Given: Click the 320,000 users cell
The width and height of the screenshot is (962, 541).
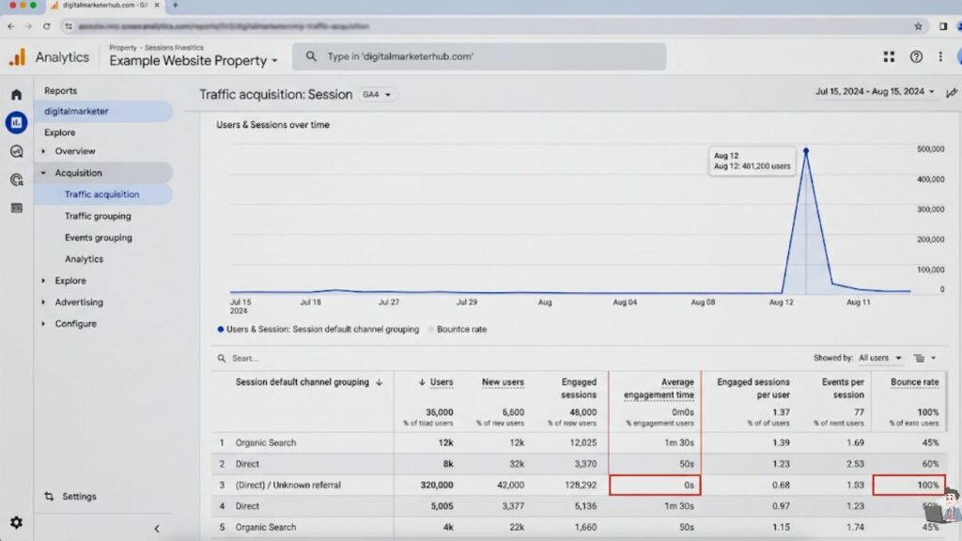Looking at the screenshot, I should click(x=436, y=486).
